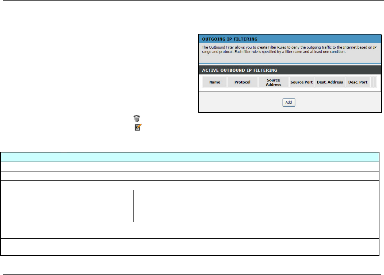Image resolution: width=384 pixels, height=275 pixels.
Task: Click the trash can delete icon
Action: pyautogui.click(x=137, y=118)
